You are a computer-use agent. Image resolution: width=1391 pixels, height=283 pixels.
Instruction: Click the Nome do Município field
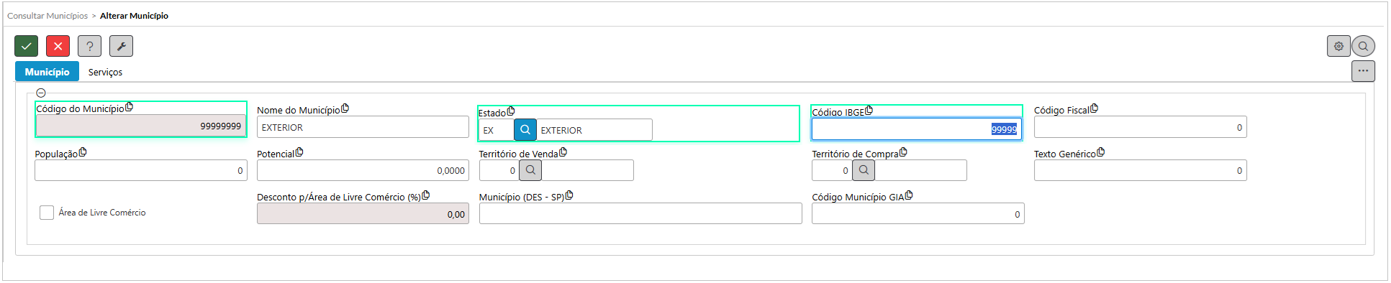tap(363, 127)
